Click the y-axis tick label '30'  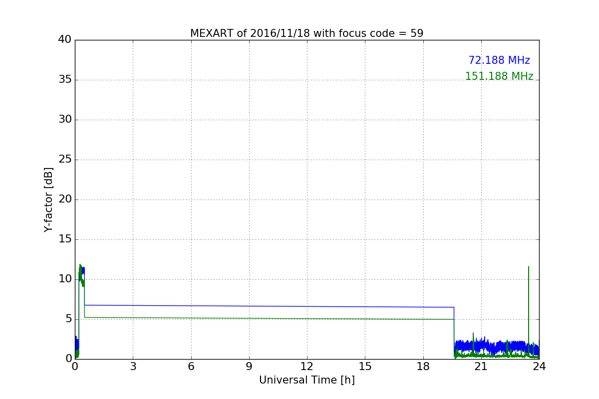65,120
